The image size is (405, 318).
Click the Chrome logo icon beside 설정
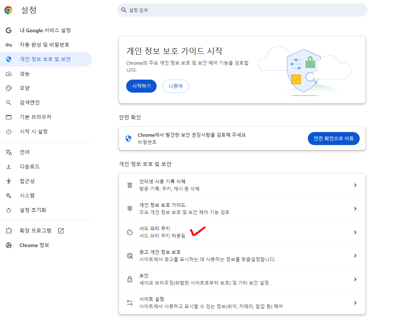[x=9, y=10]
